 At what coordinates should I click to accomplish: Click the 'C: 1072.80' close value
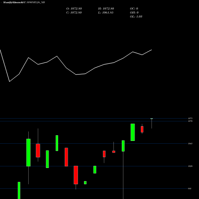point(74,13)
